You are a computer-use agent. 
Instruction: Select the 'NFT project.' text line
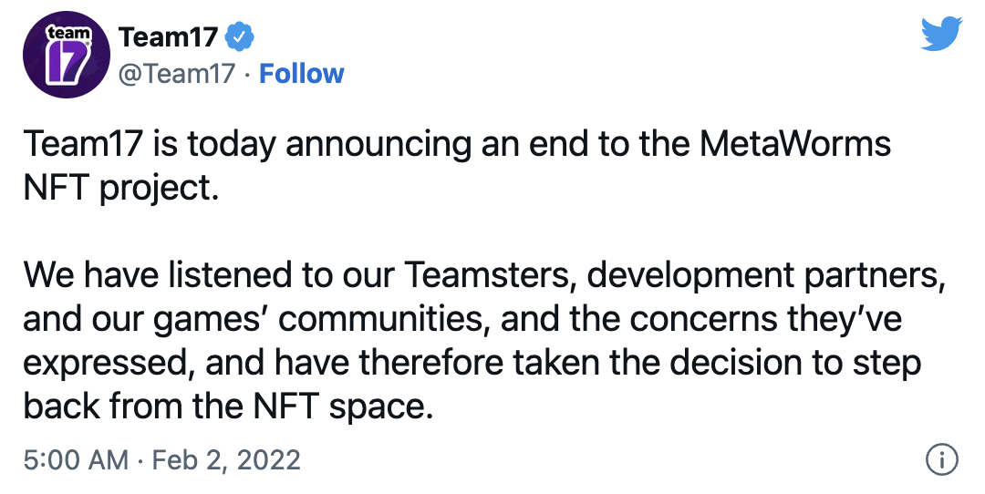[x=121, y=189]
